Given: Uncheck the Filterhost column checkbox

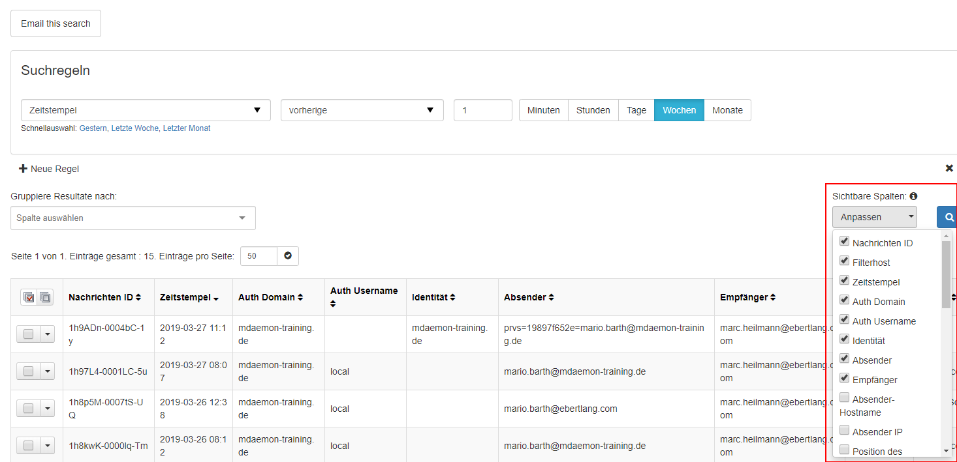Looking at the screenshot, I should (x=844, y=261).
